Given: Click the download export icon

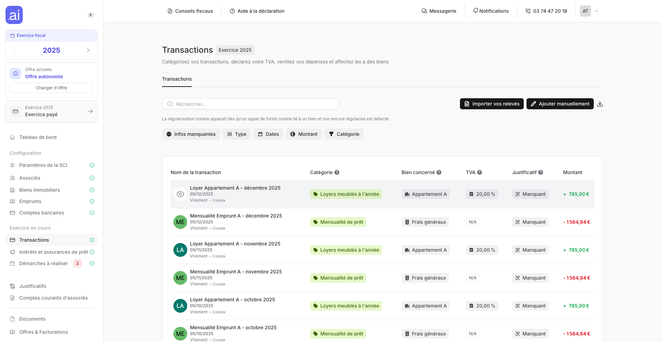Looking at the screenshot, I should pyautogui.click(x=600, y=104).
